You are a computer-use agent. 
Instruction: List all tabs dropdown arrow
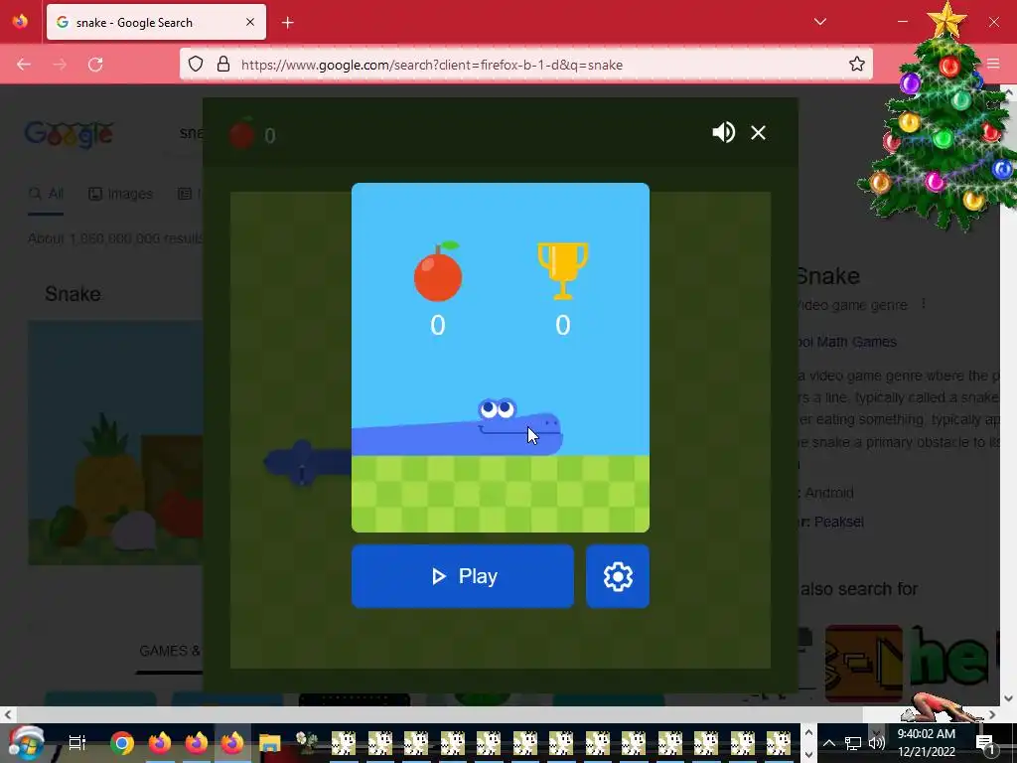click(x=819, y=22)
